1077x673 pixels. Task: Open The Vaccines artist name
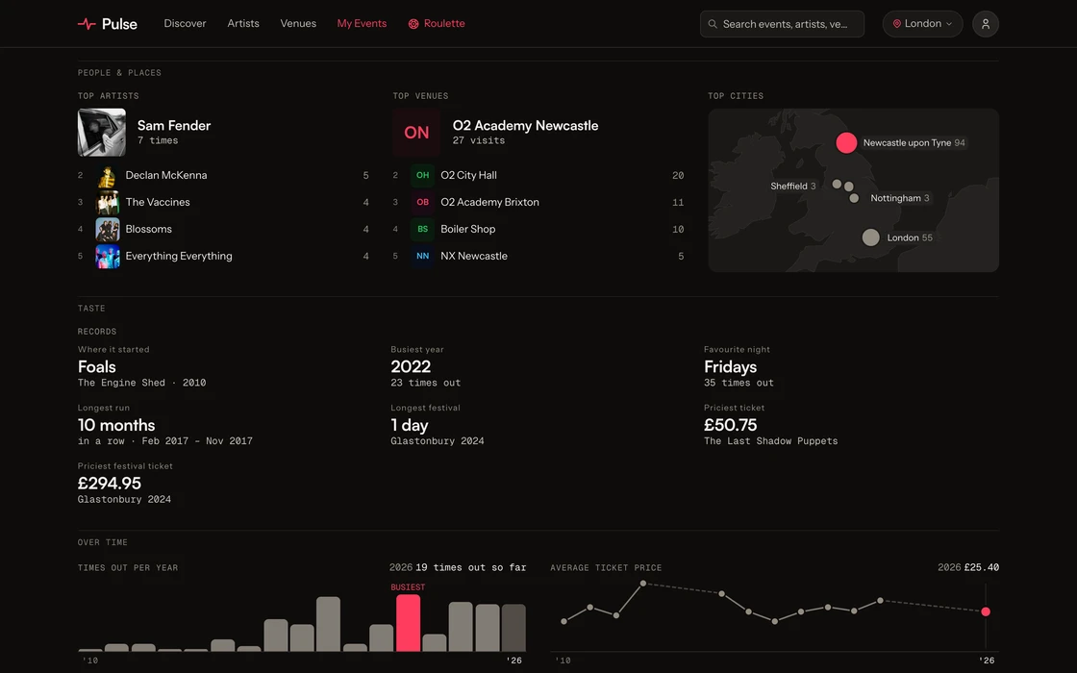tap(158, 202)
